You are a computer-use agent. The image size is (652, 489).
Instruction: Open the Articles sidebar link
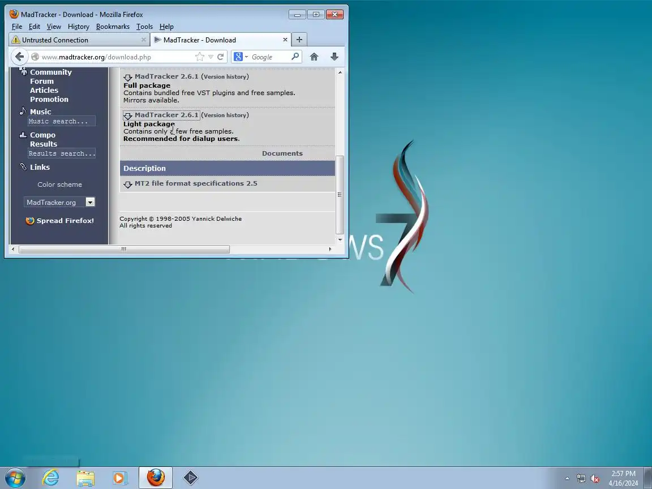click(x=44, y=90)
